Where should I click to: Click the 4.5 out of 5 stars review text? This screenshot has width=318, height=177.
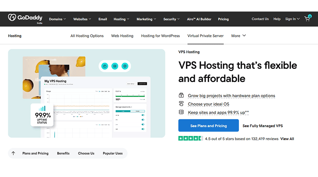pos(242,139)
